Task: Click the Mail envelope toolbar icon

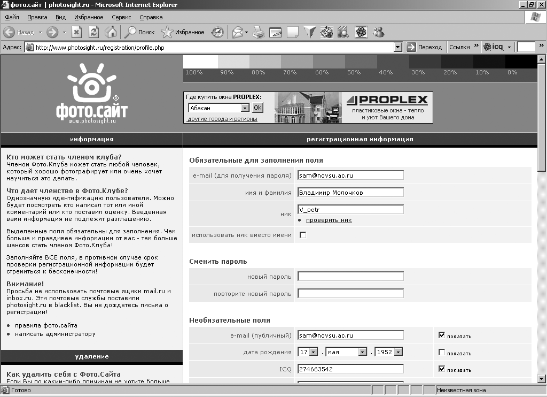Action: click(237, 33)
